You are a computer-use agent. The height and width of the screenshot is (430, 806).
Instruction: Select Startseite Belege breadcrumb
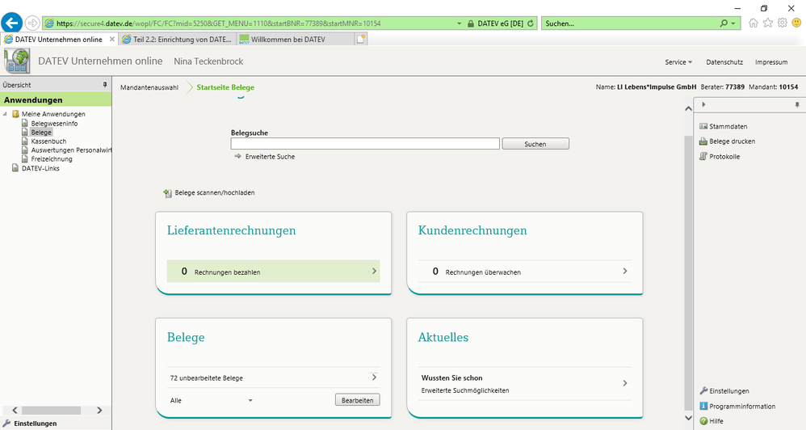[x=225, y=87]
